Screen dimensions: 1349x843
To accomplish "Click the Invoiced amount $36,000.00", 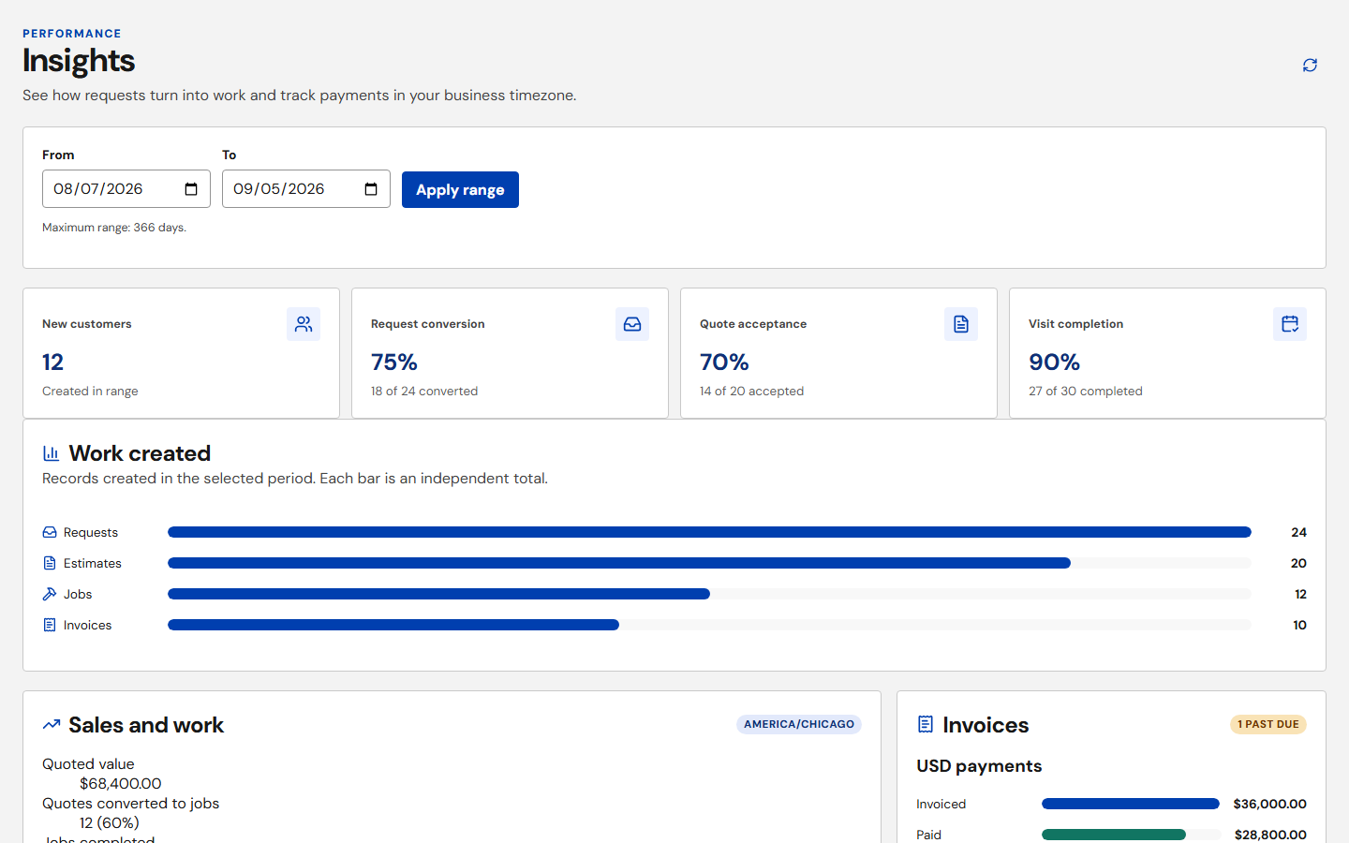I will tap(1269, 804).
